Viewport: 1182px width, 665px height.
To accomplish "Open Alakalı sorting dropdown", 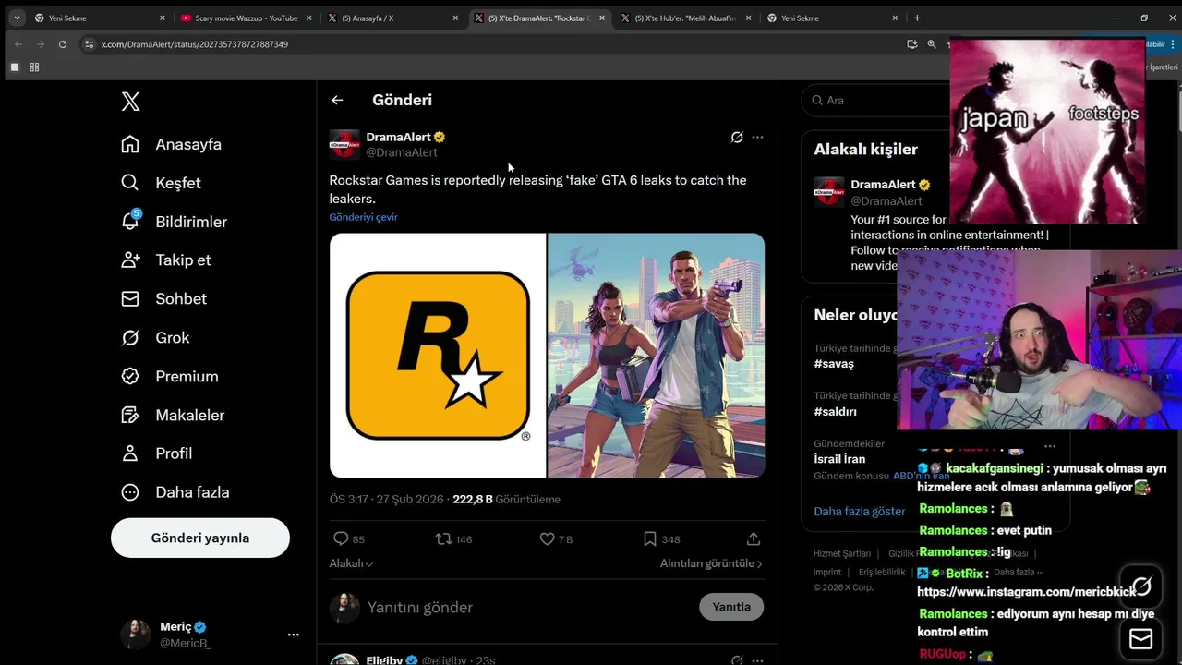I will click(x=351, y=563).
